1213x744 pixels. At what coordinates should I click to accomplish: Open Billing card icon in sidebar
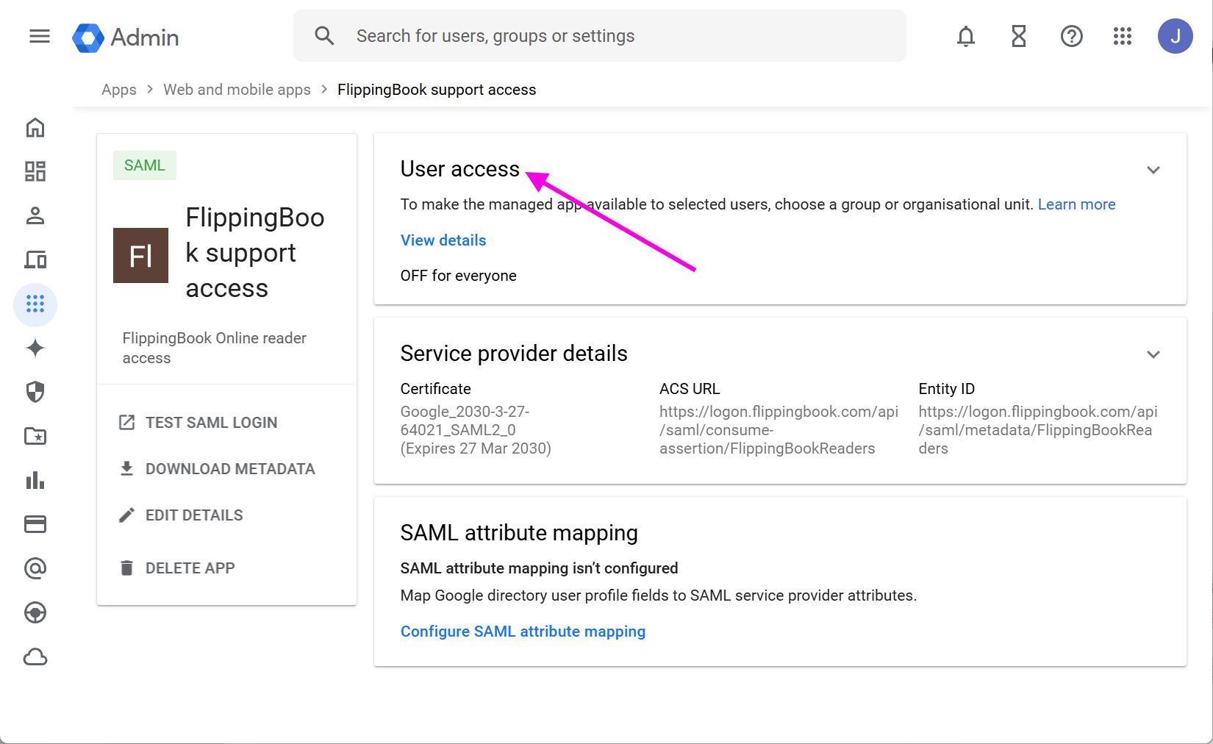[35, 524]
